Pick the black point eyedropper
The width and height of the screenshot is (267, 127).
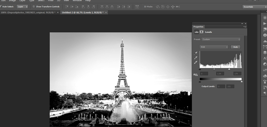click(196, 53)
